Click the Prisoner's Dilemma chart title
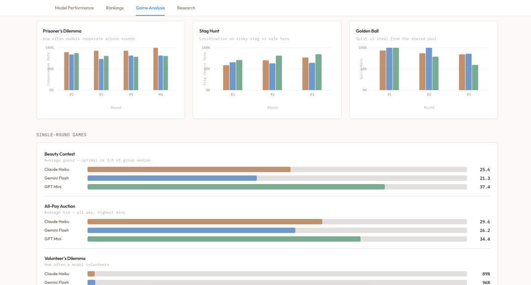531x285 pixels. (x=62, y=31)
